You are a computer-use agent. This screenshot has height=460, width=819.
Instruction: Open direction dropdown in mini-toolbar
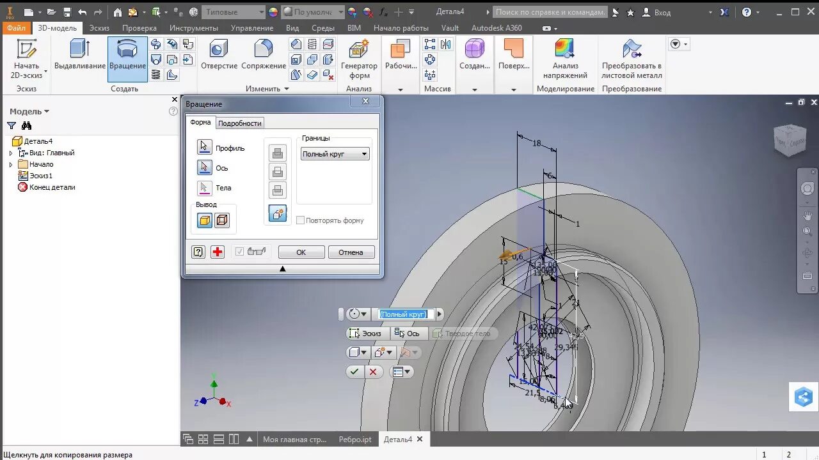pos(358,314)
